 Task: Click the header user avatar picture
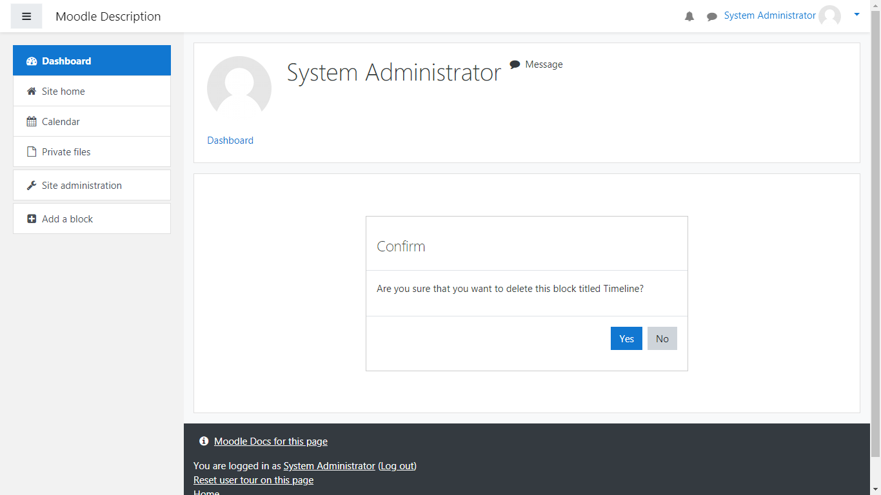(829, 16)
